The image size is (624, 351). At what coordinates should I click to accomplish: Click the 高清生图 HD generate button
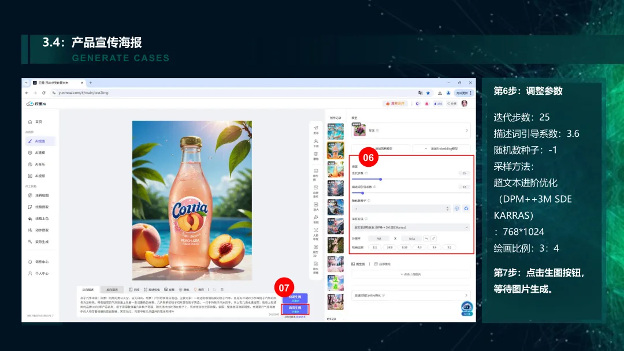295,309
